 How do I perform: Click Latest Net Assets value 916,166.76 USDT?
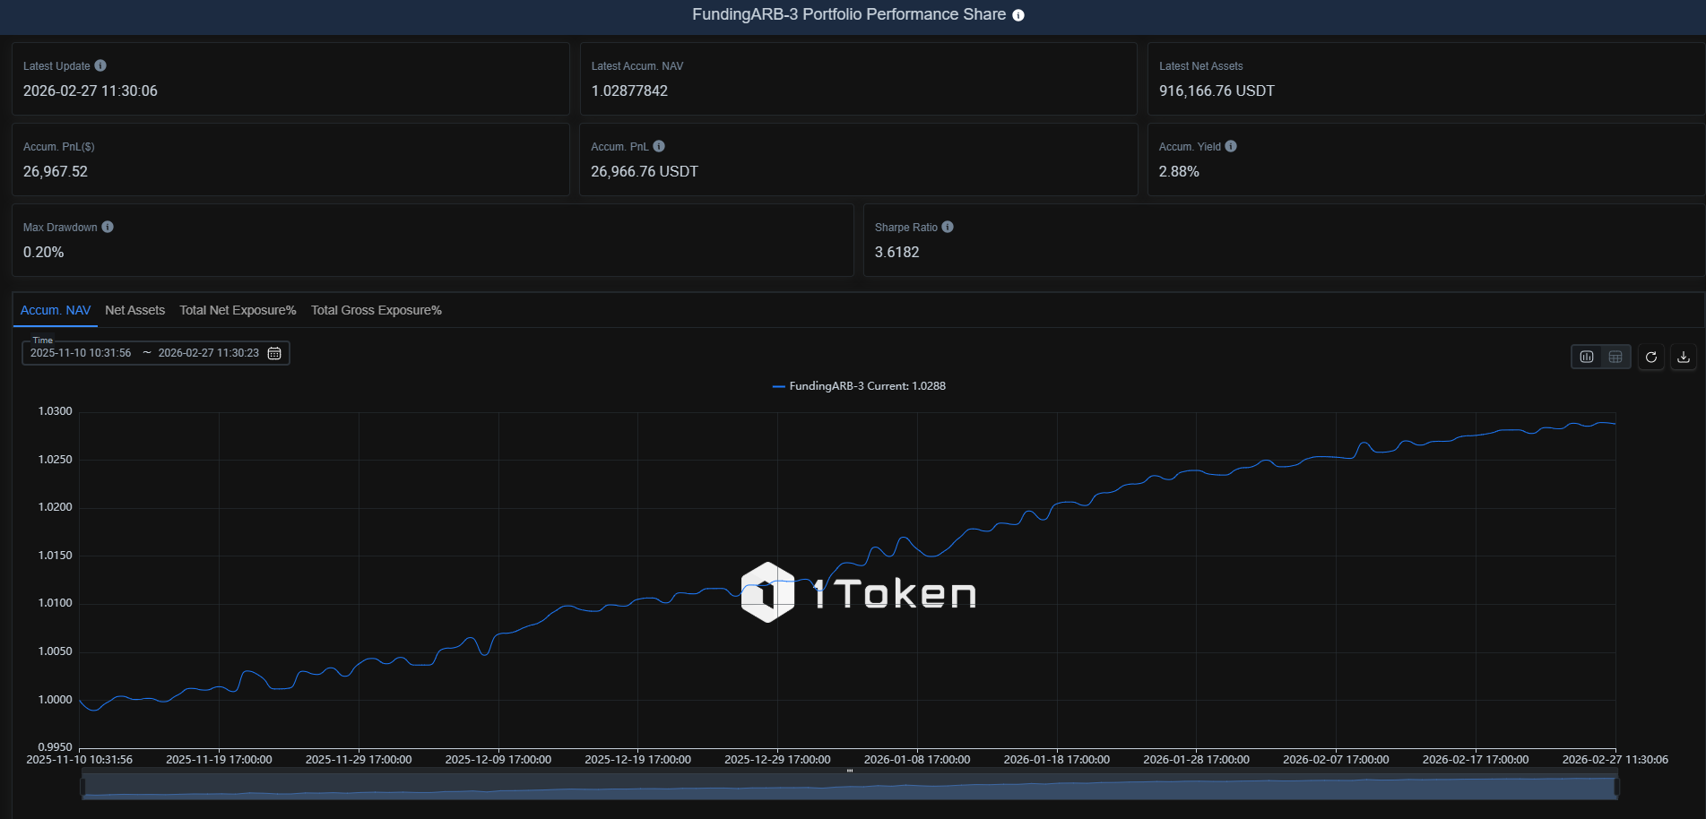(1217, 91)
